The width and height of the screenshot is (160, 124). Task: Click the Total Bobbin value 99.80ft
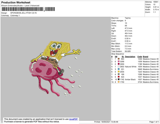click(128, 51)
